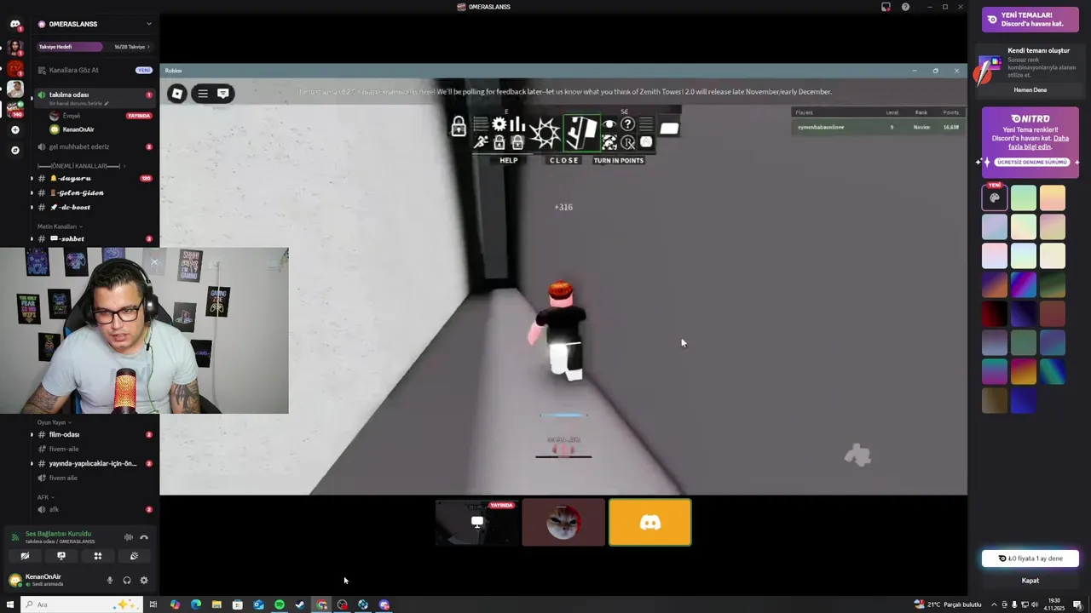Disconnect from the voice channel
The image size is (1091, 613).
[x=144, y=537]
